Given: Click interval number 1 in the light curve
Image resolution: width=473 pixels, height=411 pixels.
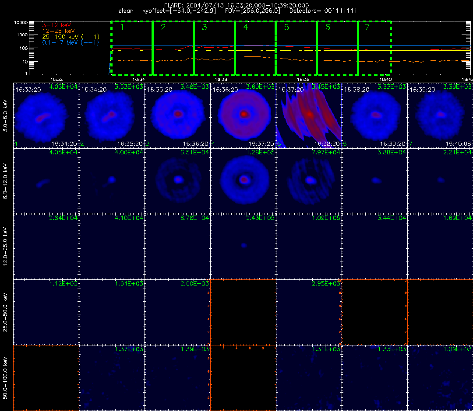Looking at the screenshot, I should tap(122, 28).
